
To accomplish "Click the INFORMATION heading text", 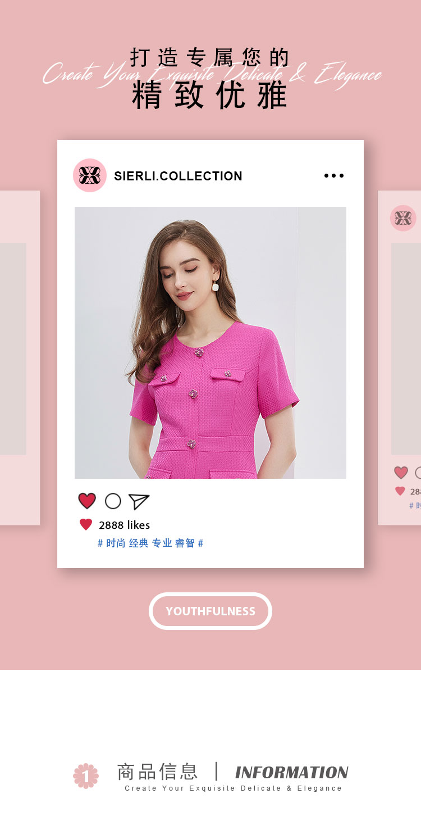I will 292,773.
